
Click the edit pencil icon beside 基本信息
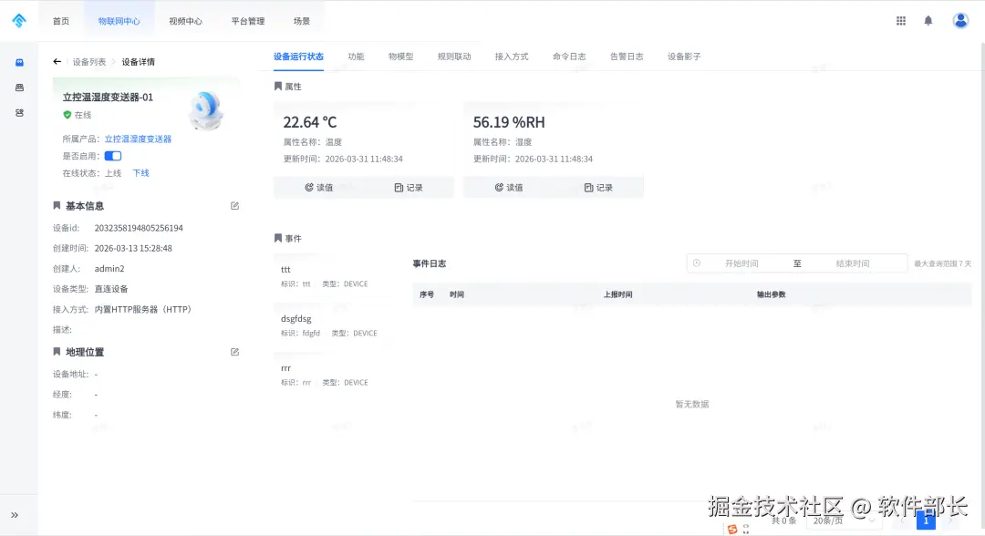234,205
